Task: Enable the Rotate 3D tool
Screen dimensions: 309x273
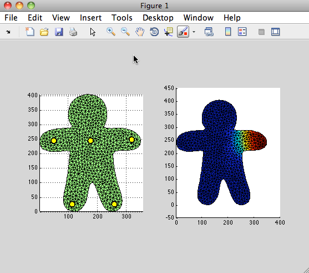Action: click(x=154, y=32)
